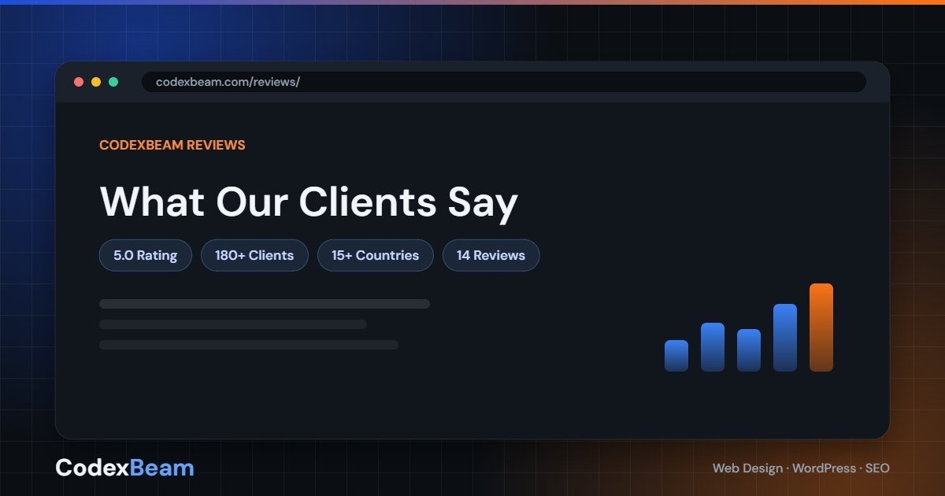This screenshot has width=945, height=496.
Task: Select the 180+ Clients pill
Action: tap(254, 255)
